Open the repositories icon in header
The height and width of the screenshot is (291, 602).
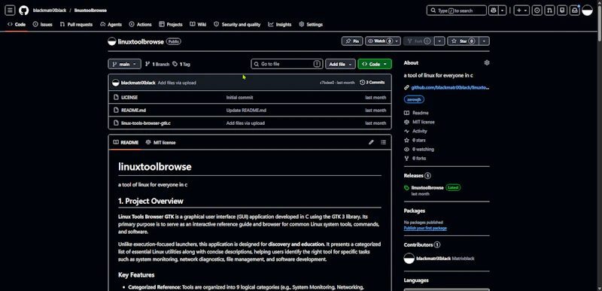coord(562,11)
